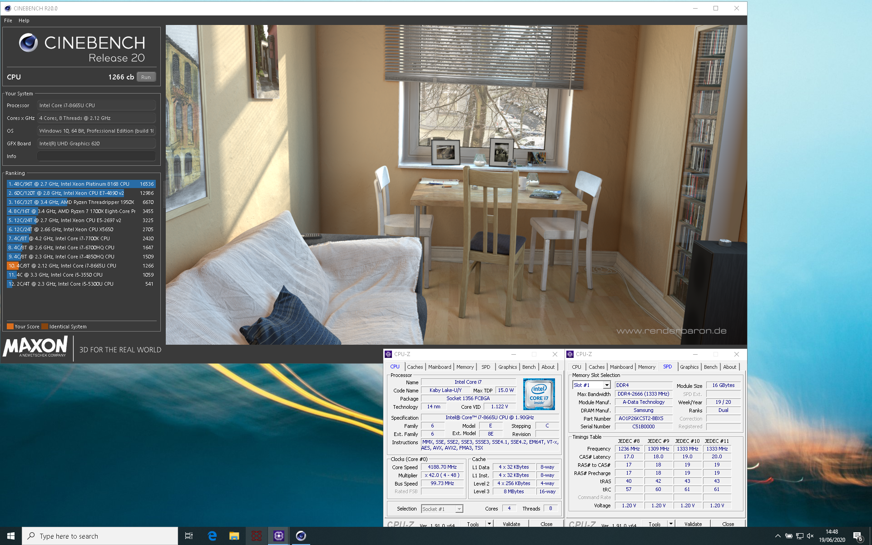This screenshot has height=545, width=872.
Task: Click the taskbar search box
Action: point(100,536)
